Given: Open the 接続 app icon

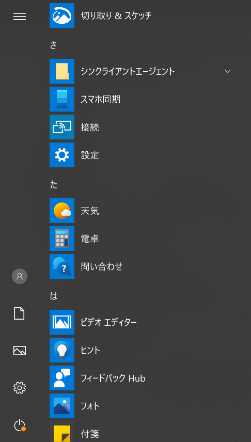Looking at the screenshot, I should (62, 127).
